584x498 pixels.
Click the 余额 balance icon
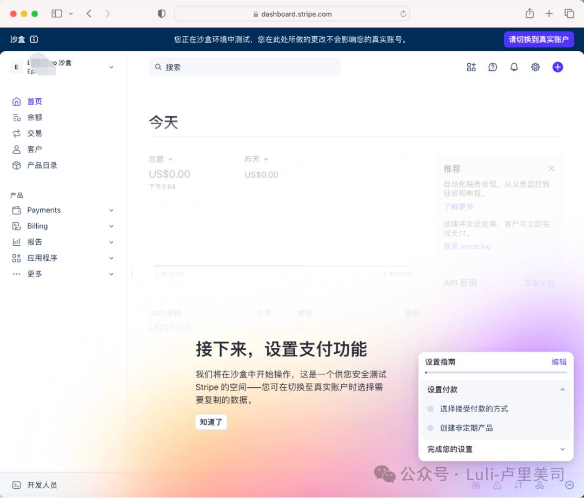tap(16, 118)
